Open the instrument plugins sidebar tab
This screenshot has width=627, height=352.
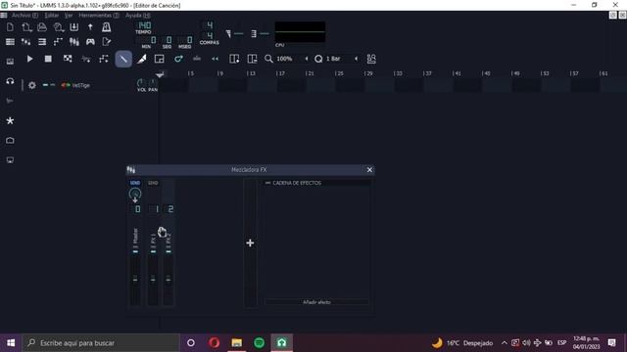tap(10, 62)
